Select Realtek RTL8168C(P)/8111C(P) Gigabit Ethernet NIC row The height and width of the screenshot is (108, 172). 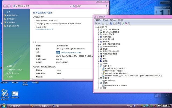click(134, 76)
